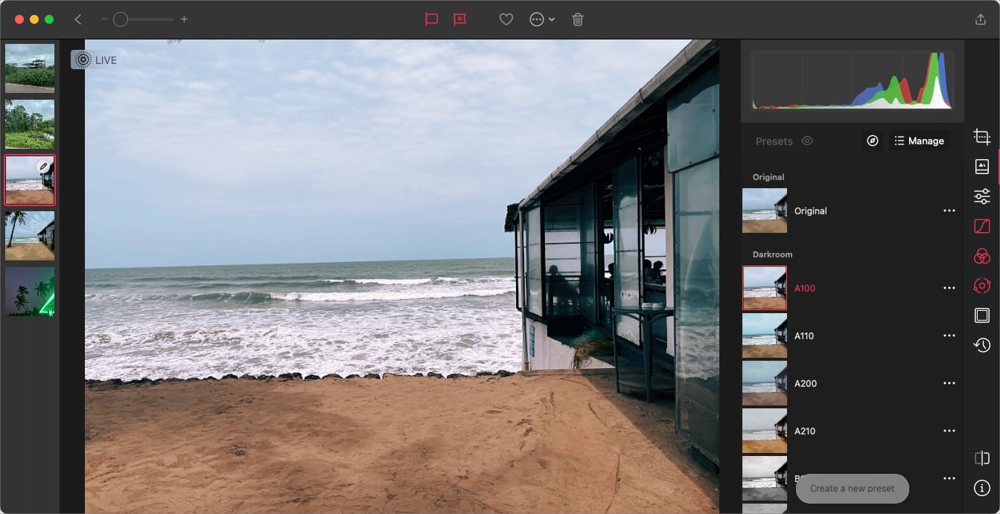Image resolution: width=1000 pixels, height=514 pixels.
Task: Open the circled more-options menu
Action: (x=538, y=20)
